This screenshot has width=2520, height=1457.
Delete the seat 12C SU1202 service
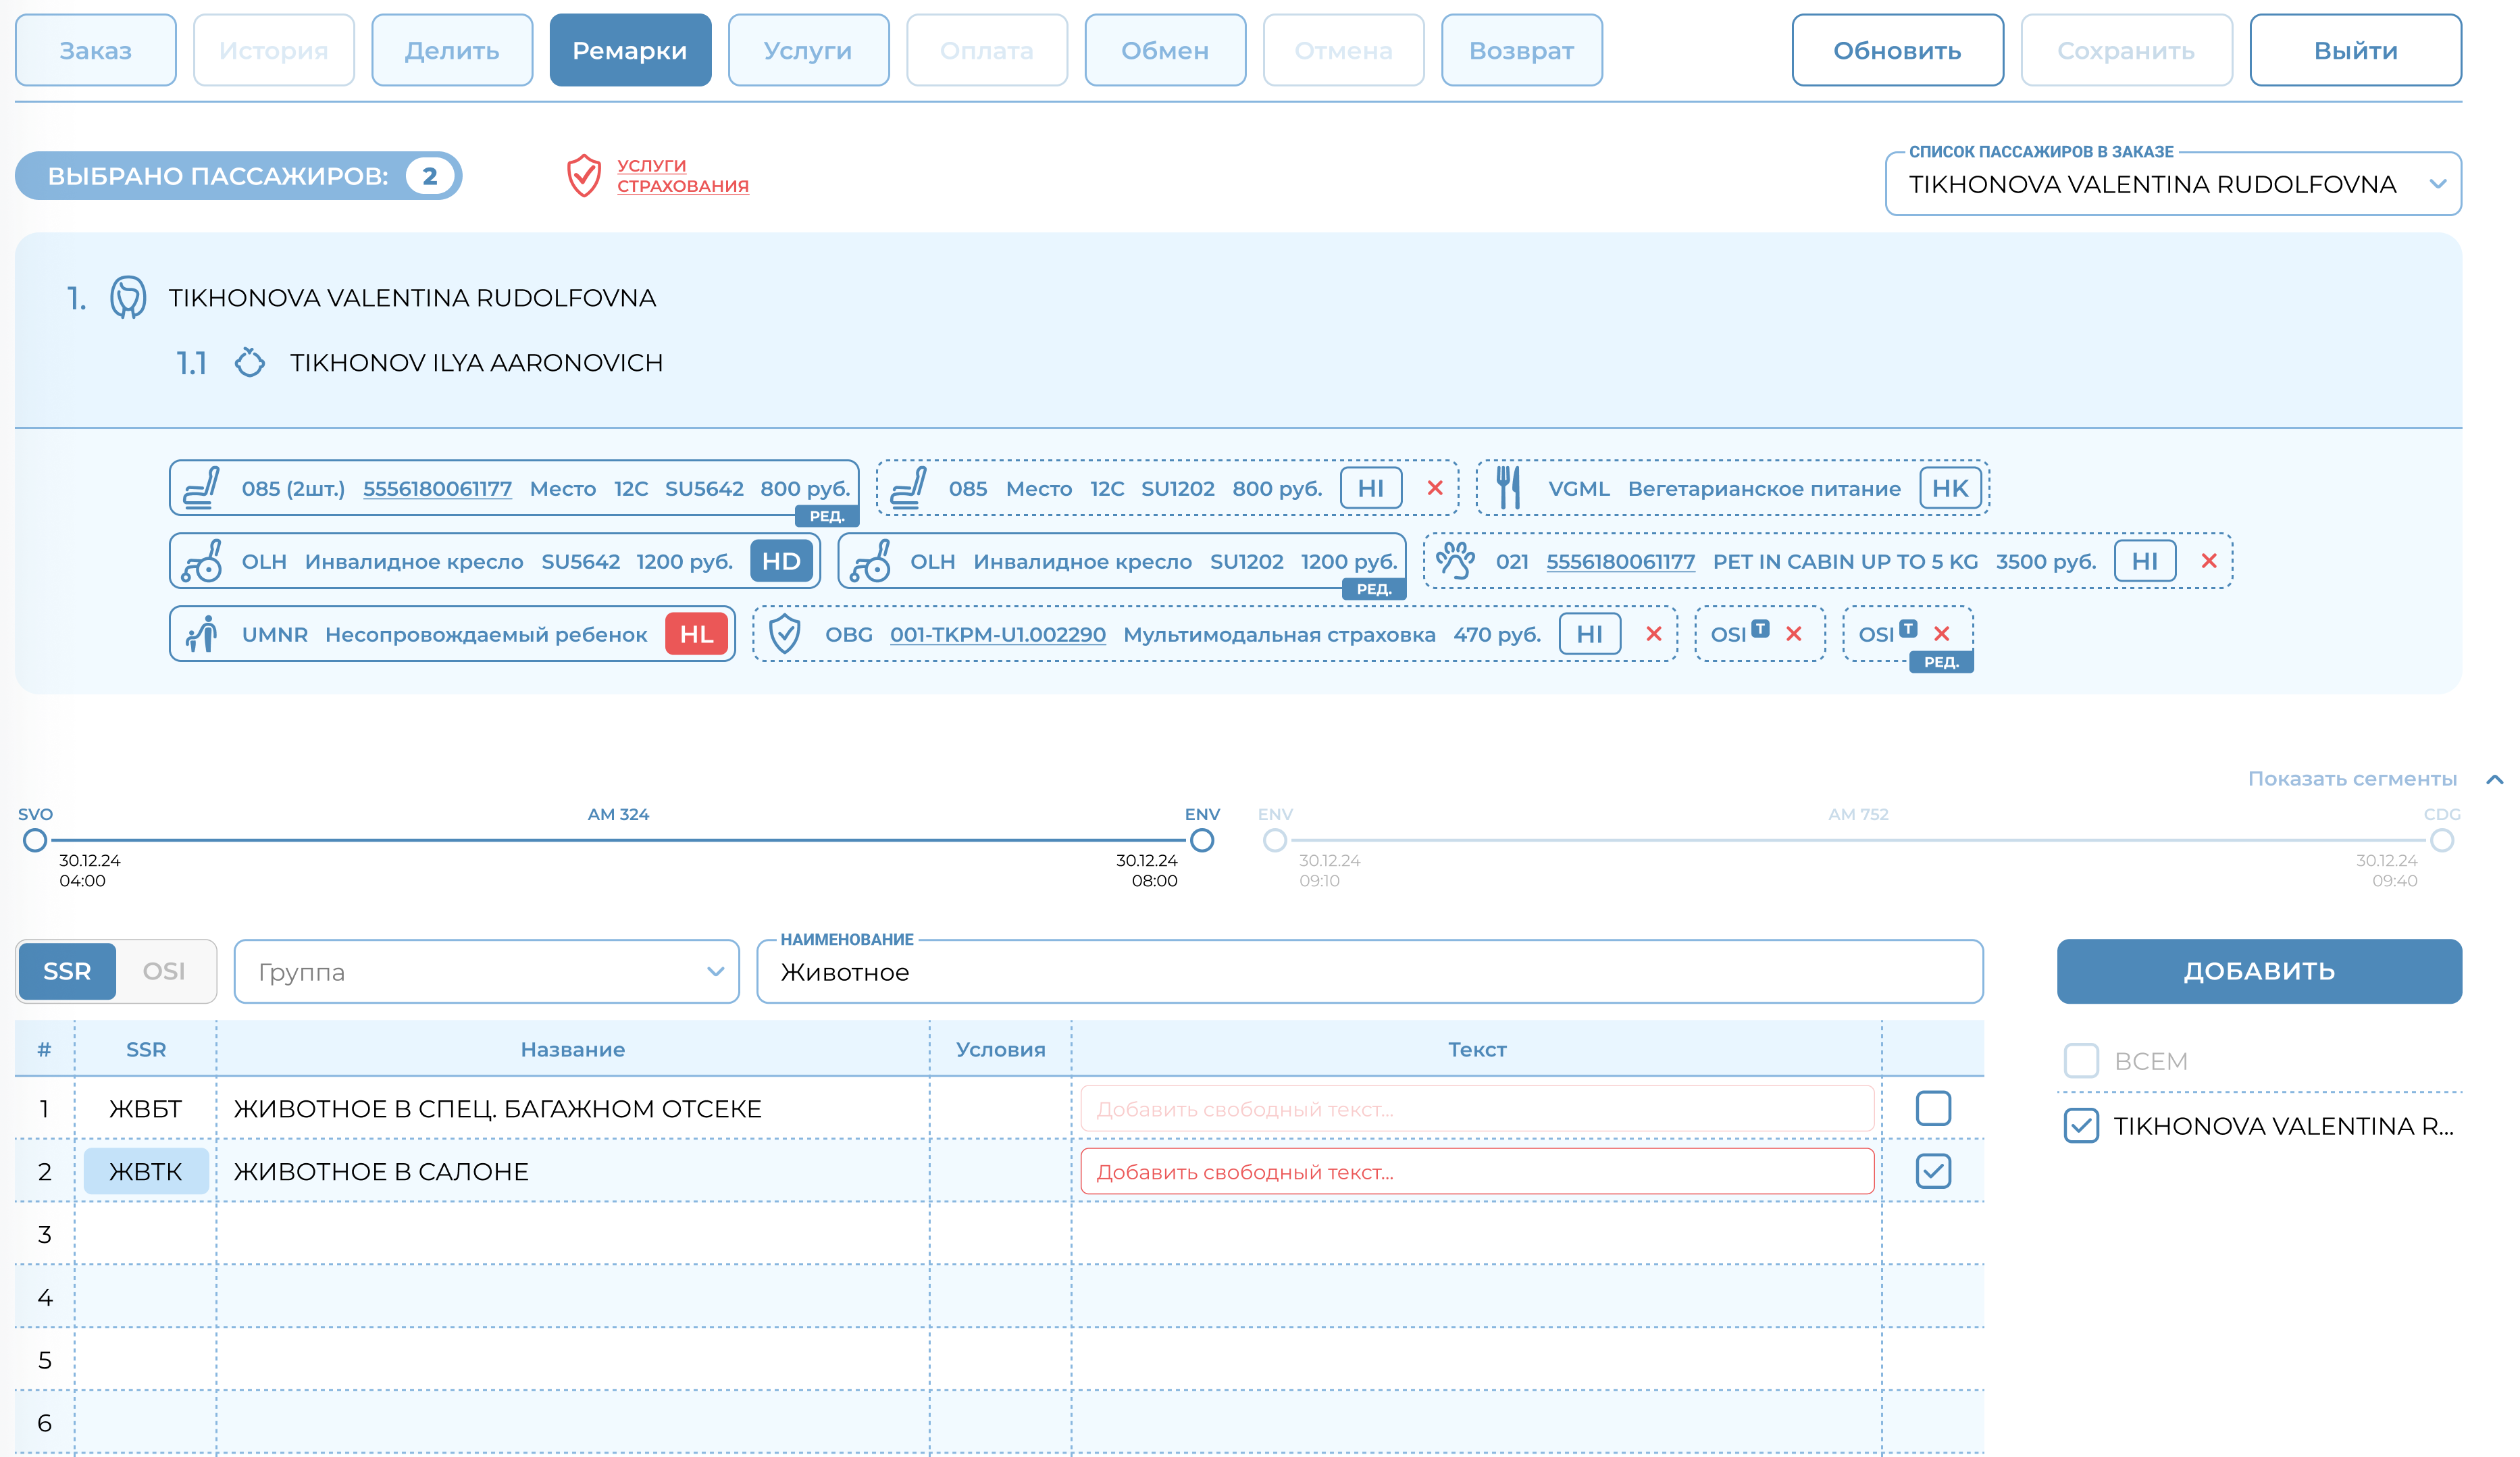coord(1435,488)
